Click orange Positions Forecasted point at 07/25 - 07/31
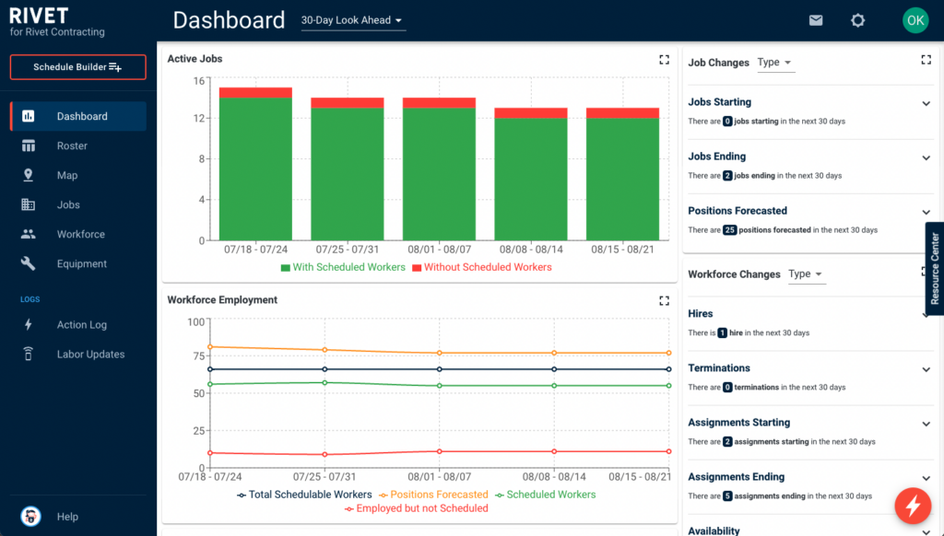 [x=325, y=350]
